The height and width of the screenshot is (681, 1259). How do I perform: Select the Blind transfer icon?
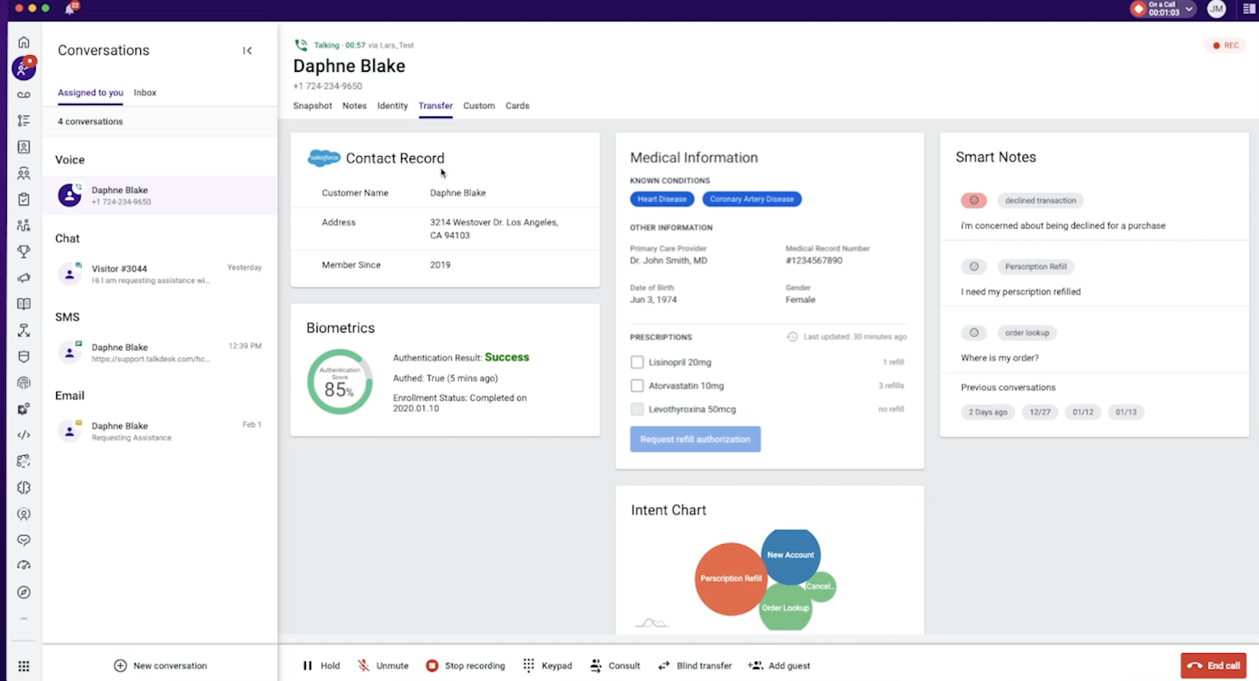664,665
